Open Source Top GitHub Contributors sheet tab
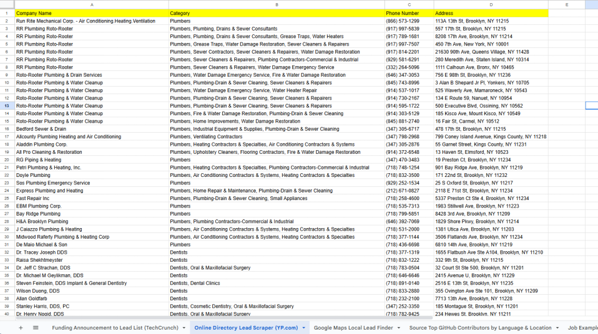Image resolution: width=598 pixels, height=334 pixels. pos(479,328)
